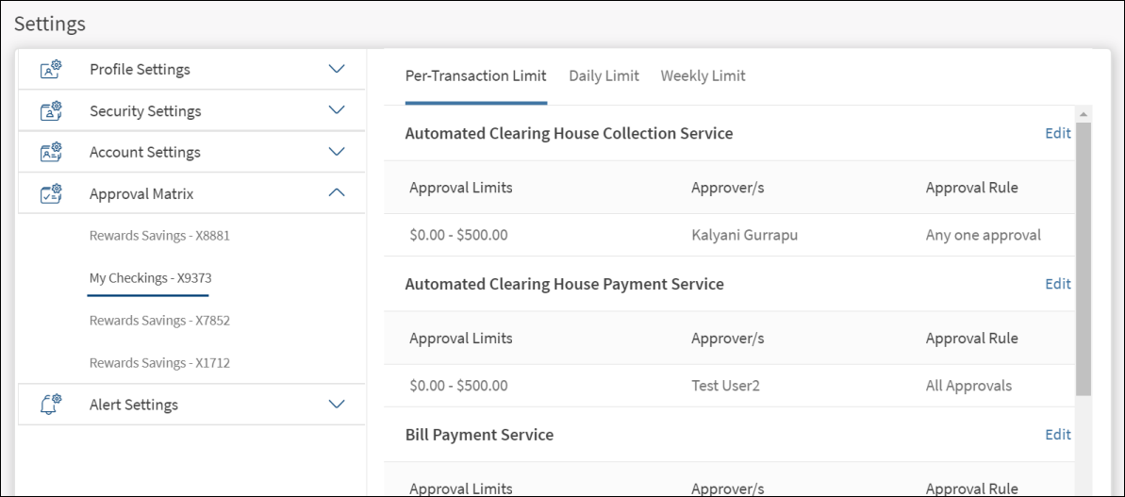1125x497 pixels.
Task: Expand the Alert Settings chevron
Action: pos(337,405)
